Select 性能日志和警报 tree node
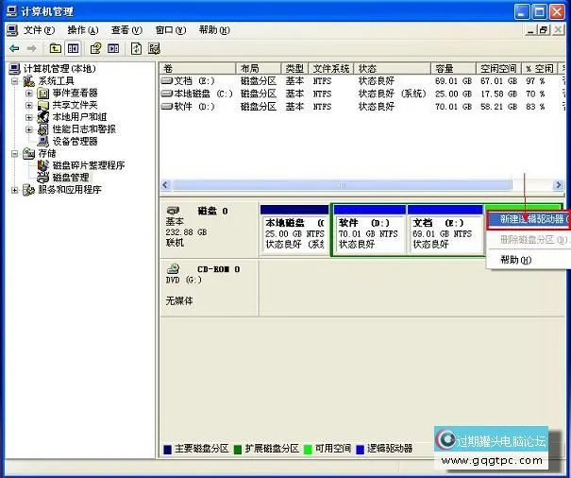This screenshot has width=571, height=478. point(84,129)
